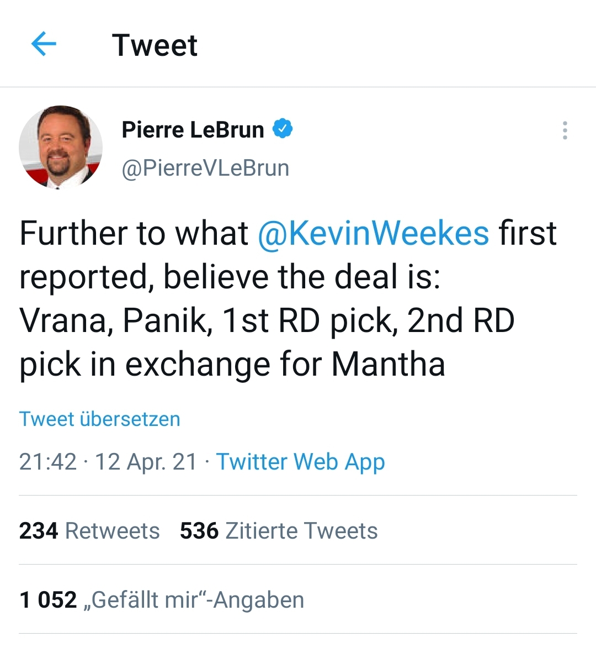596x653 pixels.
Task: Click the "reported, believe the deal is" text
Action: pos(230,277)
